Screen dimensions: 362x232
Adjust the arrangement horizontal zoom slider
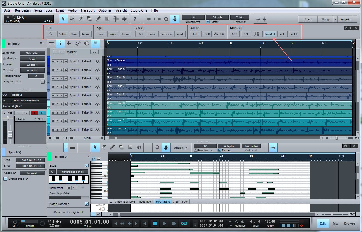pyautogui.click(x=336, y=138)
